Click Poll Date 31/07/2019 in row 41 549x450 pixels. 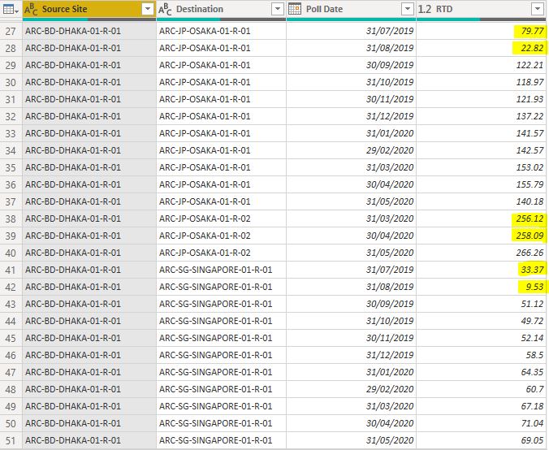(390, 270)
